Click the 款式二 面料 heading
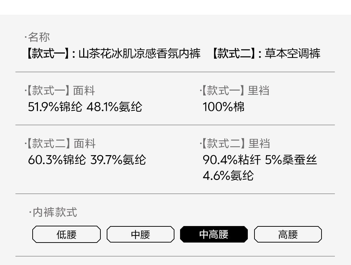The image size is (351, 265). click(x=60, y=144)
